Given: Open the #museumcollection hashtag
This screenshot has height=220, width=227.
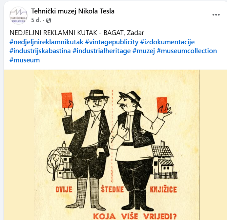Looking at the screenshot, I should point(187,51).
